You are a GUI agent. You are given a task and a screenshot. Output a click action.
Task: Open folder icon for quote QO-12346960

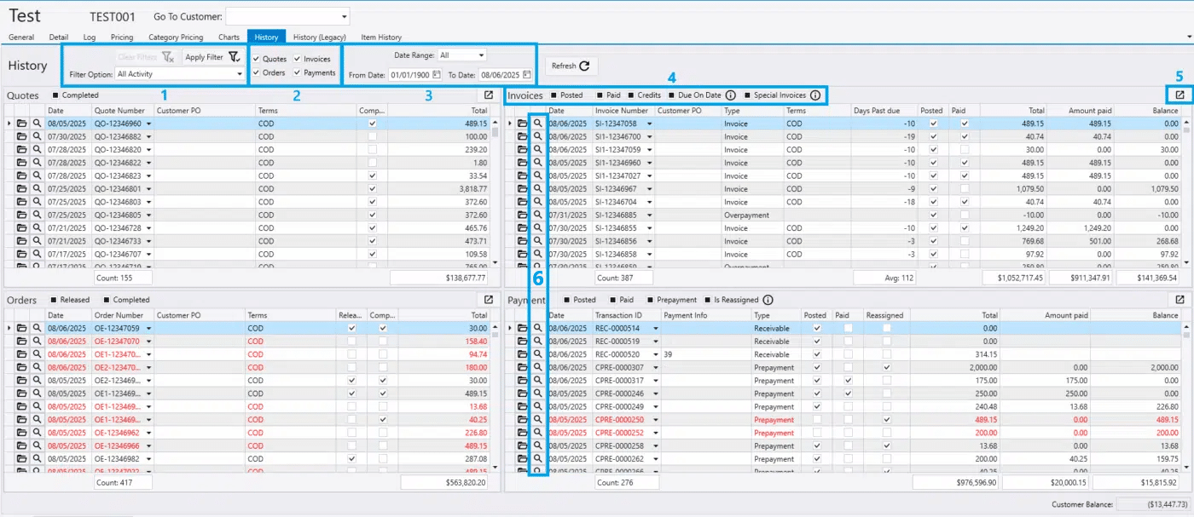pos(22,124)
